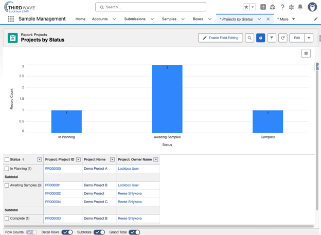This screenshot has width=321, height=235.
Task: Click the global search field
Action: coord(151,7)
